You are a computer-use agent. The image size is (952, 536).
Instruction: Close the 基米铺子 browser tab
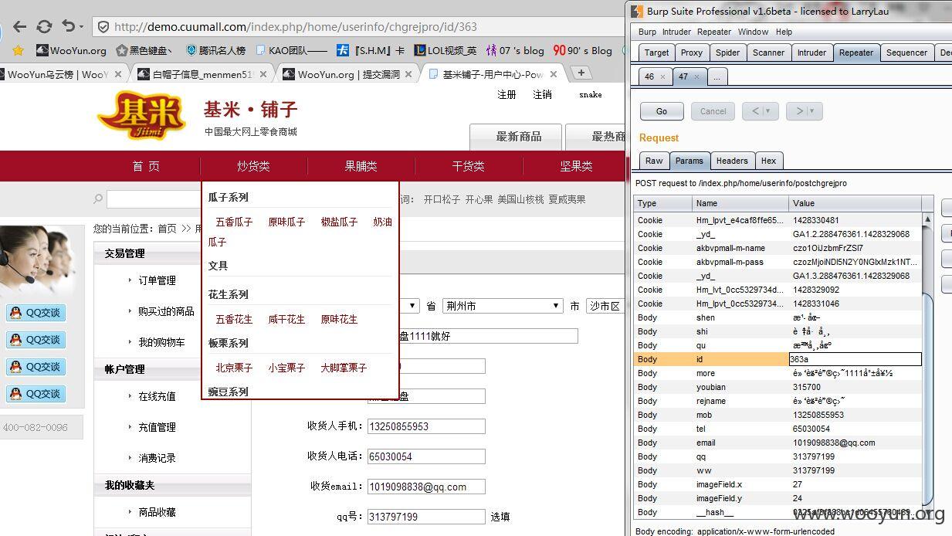pos(554,74)
